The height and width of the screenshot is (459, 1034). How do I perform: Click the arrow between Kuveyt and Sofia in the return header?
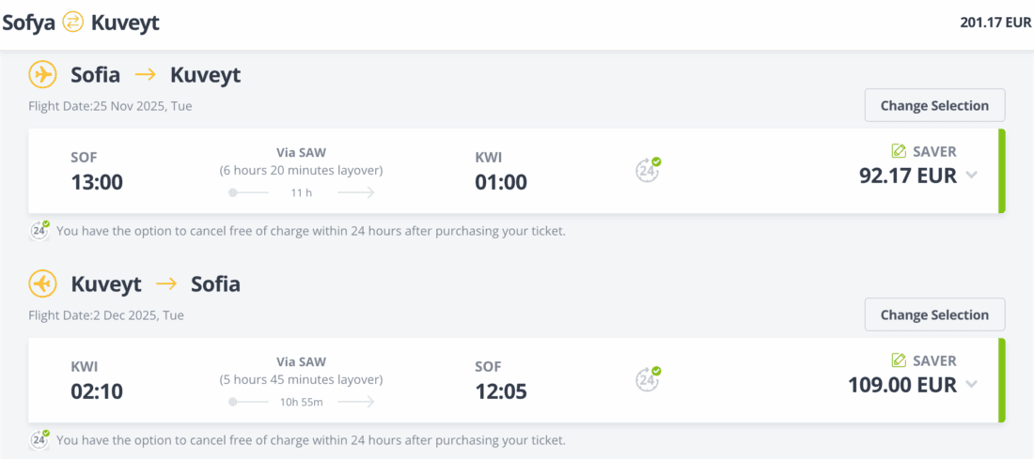(166, 283)
